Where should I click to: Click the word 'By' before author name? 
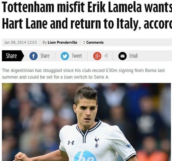pos(44,43)
